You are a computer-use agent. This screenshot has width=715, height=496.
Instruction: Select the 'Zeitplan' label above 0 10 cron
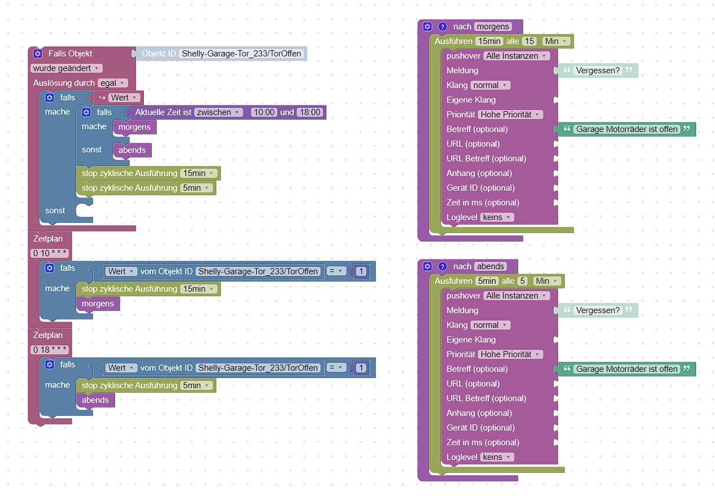click(x=48, y=239)
